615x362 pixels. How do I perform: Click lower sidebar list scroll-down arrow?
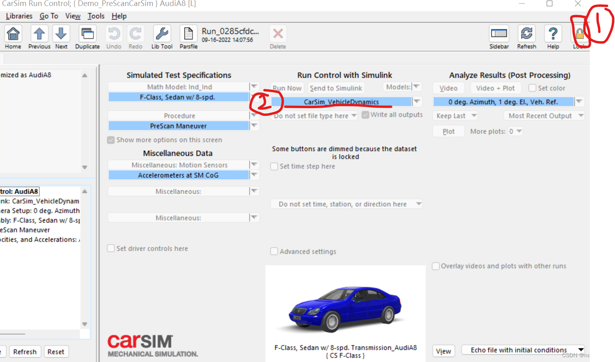[x=84, y=324]
